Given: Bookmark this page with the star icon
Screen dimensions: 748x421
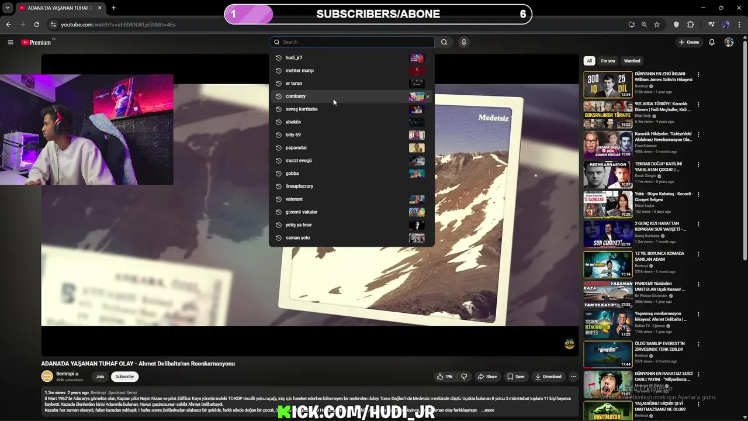Looking at the screenshot, I should click(x=657, y=25).
